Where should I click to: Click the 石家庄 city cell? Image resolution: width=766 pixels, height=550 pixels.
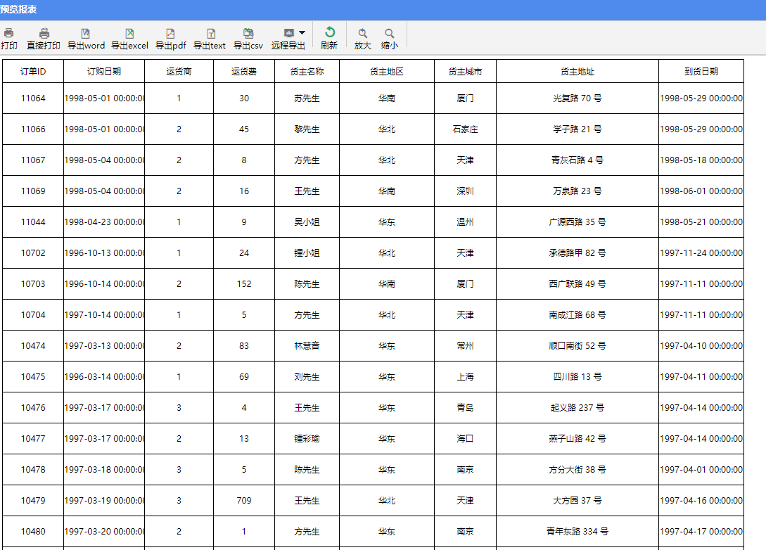465,129
